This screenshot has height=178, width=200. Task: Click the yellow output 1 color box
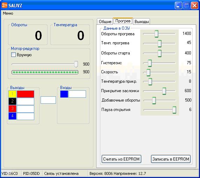click(12, 94)
